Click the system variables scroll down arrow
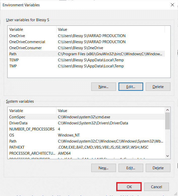This screenshot has width=178, height=196. click(167, 156)
